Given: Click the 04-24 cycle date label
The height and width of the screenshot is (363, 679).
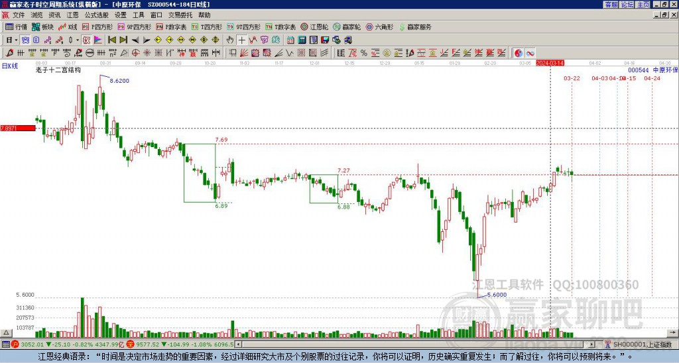Looking at the screenshot, I should 652,78.
